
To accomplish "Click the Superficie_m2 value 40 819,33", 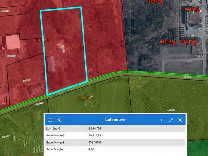I will [96, 135].
